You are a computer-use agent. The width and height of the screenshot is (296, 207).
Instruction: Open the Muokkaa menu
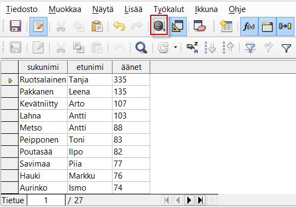click(65, 9)
